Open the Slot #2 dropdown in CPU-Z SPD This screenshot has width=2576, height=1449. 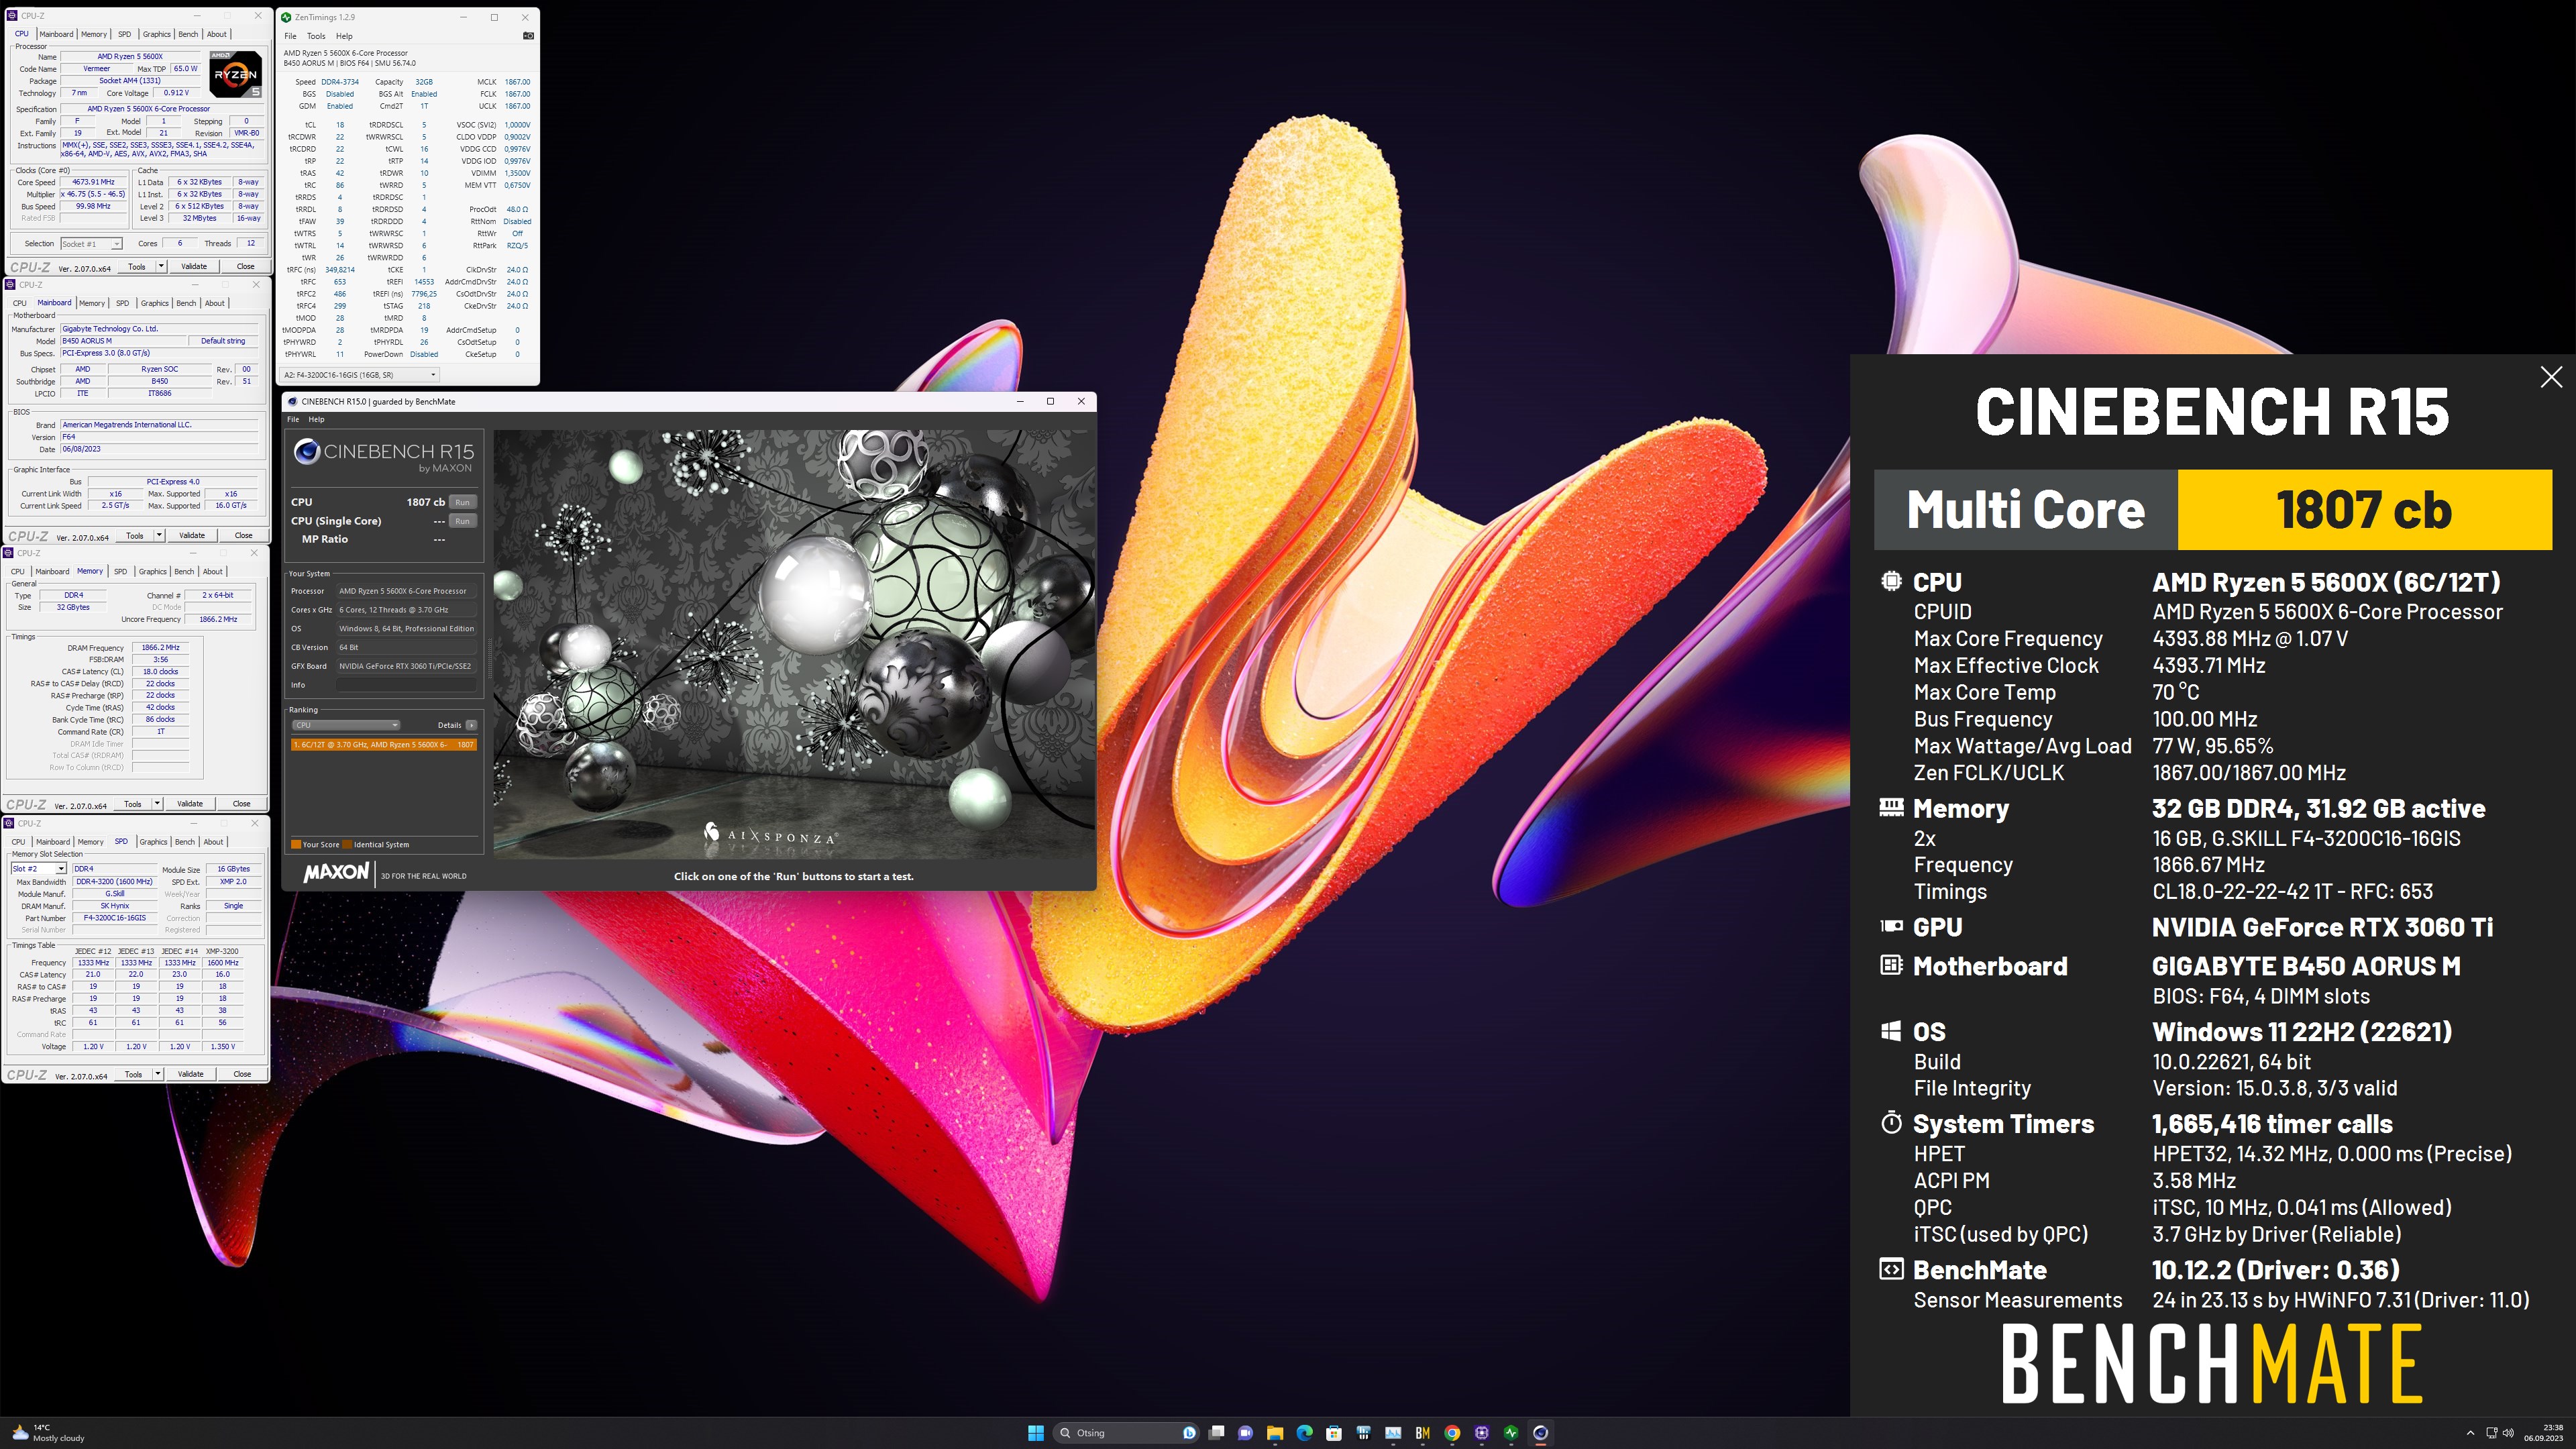(38, 869)
